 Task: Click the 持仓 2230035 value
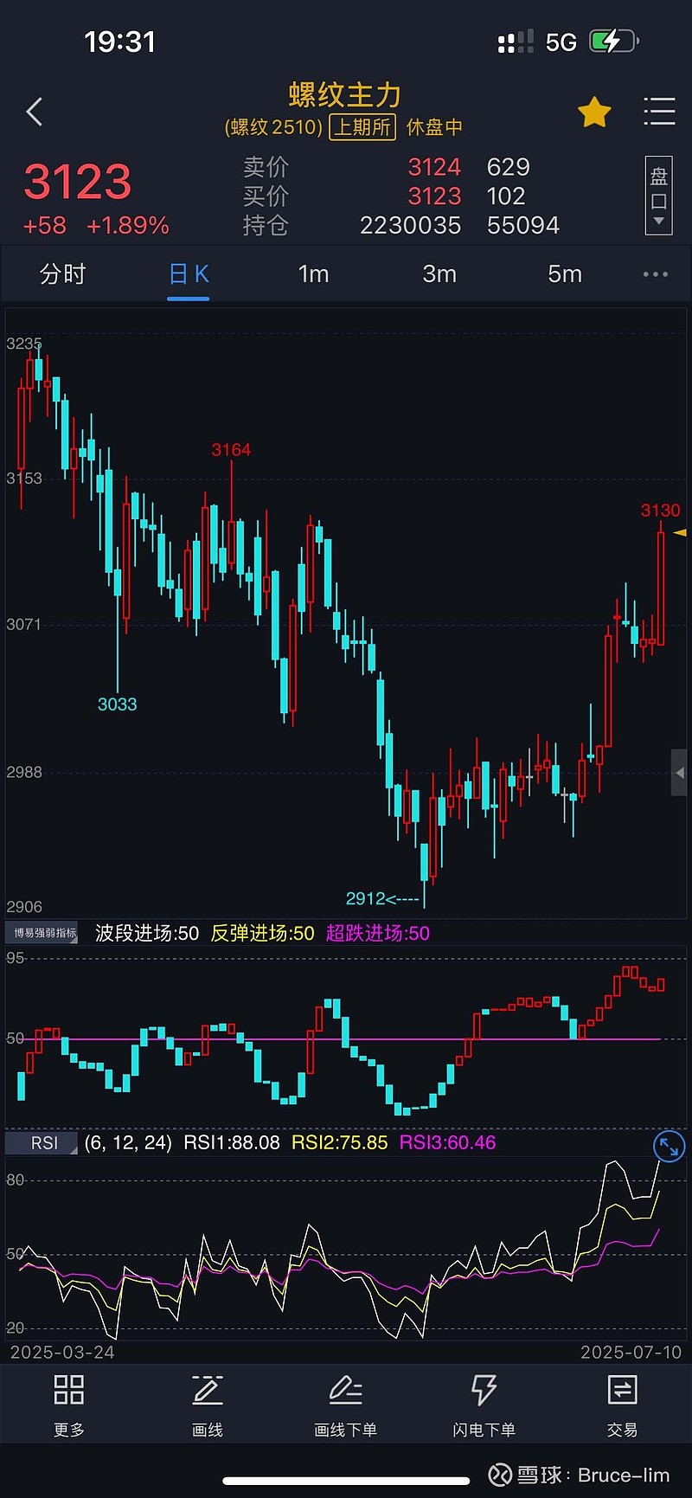[410, 226]
